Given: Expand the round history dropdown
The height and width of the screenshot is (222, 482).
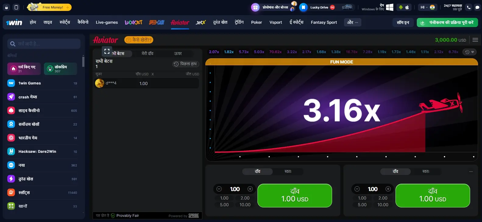Looking at the screenshot, I should (x=470, y=52).
